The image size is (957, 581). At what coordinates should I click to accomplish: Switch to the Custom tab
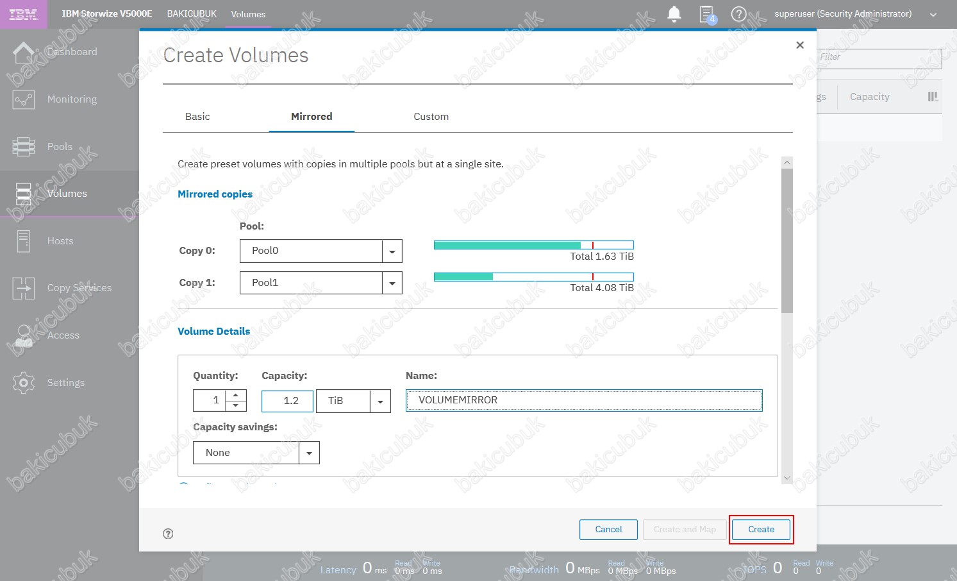click(431, 117)
